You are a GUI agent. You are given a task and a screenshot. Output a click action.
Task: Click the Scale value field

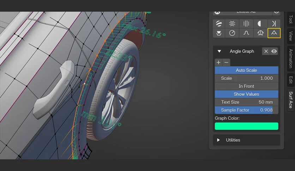click(x=246, y=78)
